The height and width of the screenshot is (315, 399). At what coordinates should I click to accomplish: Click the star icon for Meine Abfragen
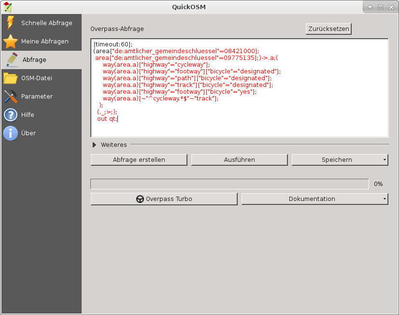10,42
